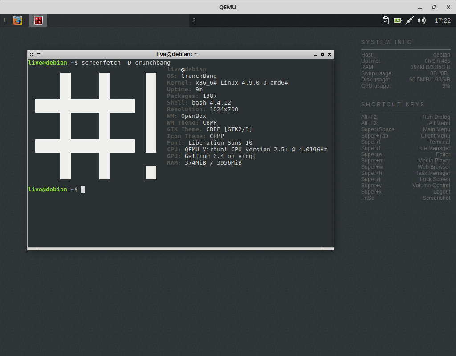Click the "RAM: 374MiB / 3956MiB" terminal line
This screenshot has width=456, height=356.
[204, 163]
